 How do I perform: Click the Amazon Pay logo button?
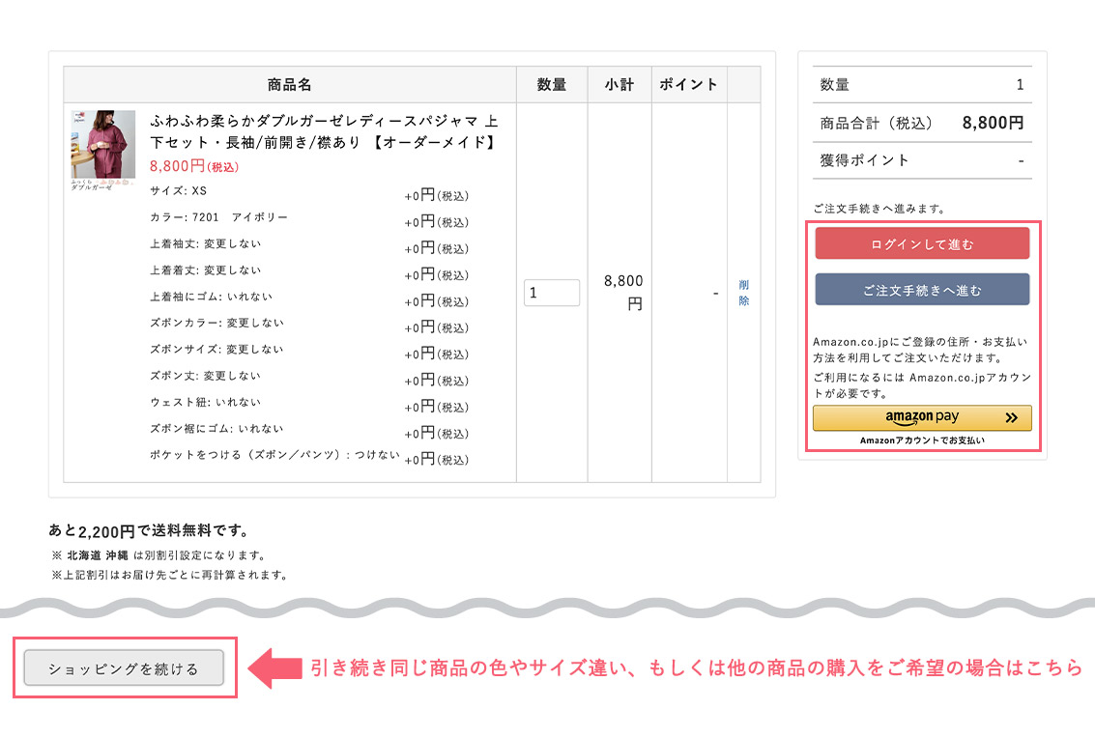click(x=921, y=417)
